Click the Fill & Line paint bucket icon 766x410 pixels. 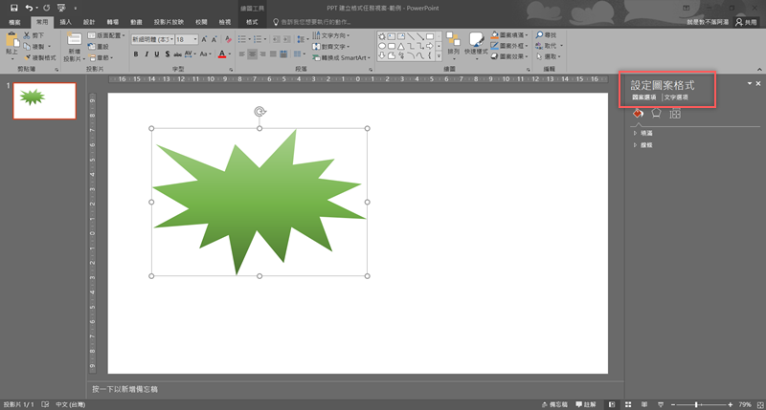pos(639,114)
